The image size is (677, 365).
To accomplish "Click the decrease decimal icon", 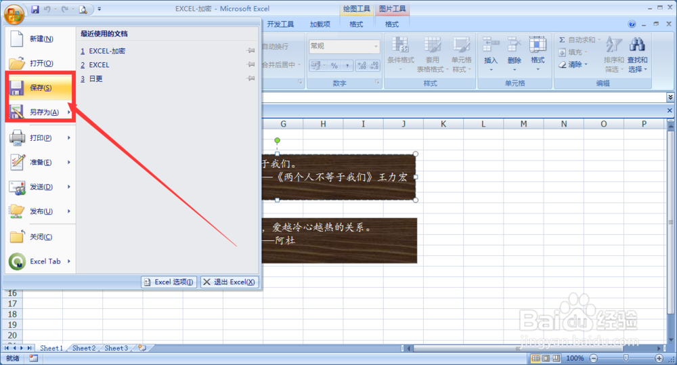I will pos(374,66).
